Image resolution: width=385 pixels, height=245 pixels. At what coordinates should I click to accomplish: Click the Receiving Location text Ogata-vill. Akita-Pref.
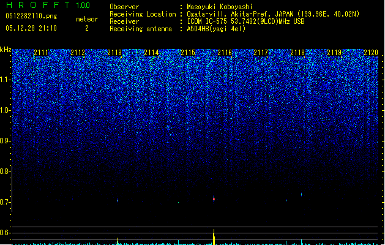[228, 14]
